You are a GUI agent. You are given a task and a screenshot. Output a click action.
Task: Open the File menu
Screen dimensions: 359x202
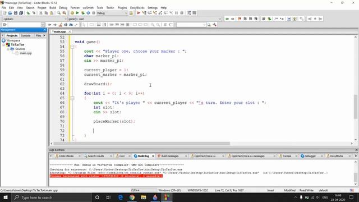(4, 7)
